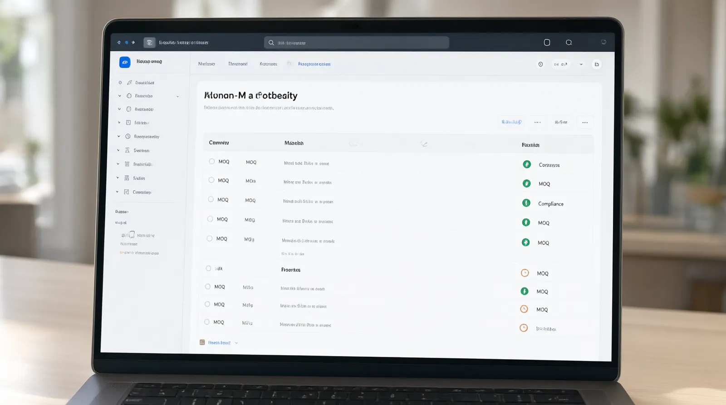Click the faint check icon in table header
This screenshot has height=405, width=726.
coord(424,144)
